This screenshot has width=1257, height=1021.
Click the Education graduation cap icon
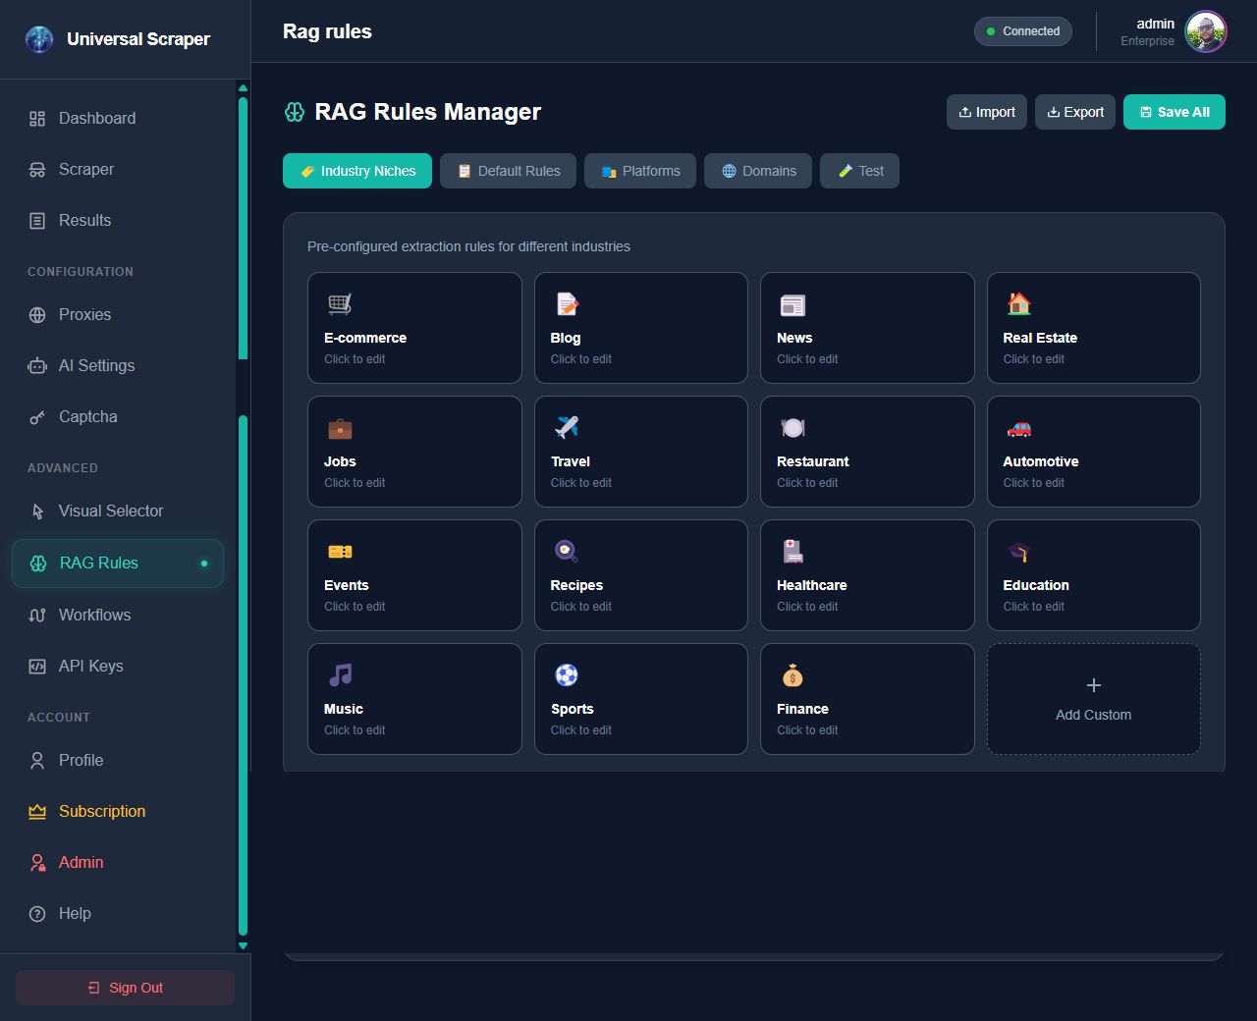click(x=1018, y=552)
